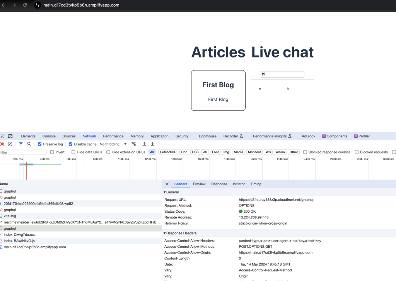Viewport: 396px width, 281px height.
Task: Collapse the Response Headers section
Action: click(x=165, y=233)
